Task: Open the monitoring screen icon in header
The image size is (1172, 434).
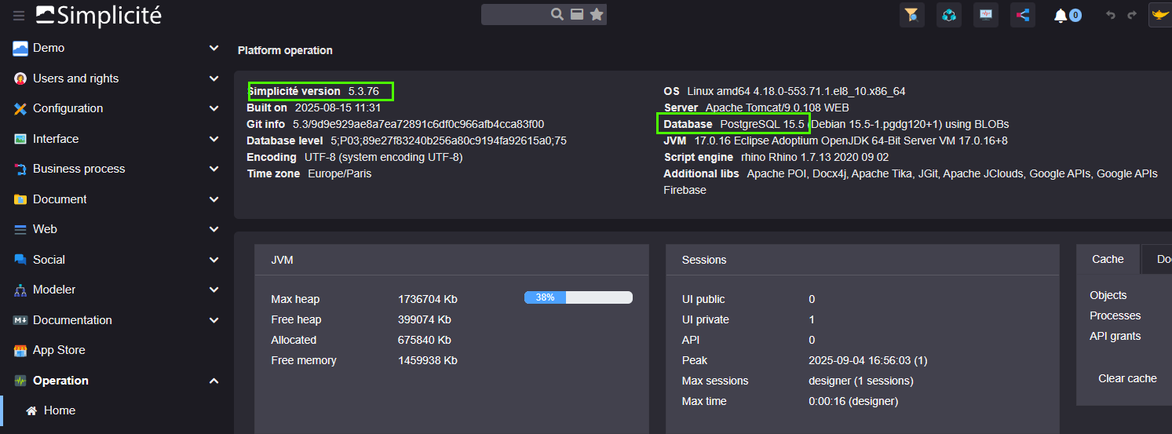Action: click(986, 15)
